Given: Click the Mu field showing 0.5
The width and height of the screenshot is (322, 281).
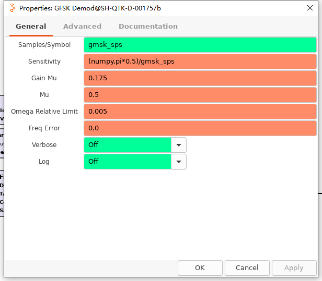Looking at the screenshot, I should (x=200, y=95).
